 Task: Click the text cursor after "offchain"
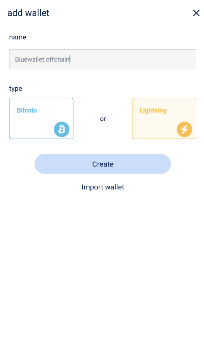pyautogui.click(x=70, y=59)
